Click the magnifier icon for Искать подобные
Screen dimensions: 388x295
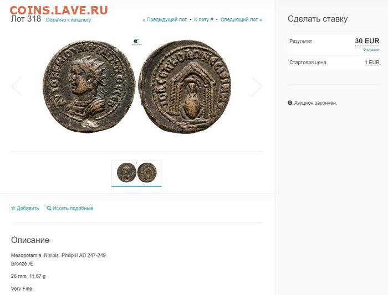[49, 208]
